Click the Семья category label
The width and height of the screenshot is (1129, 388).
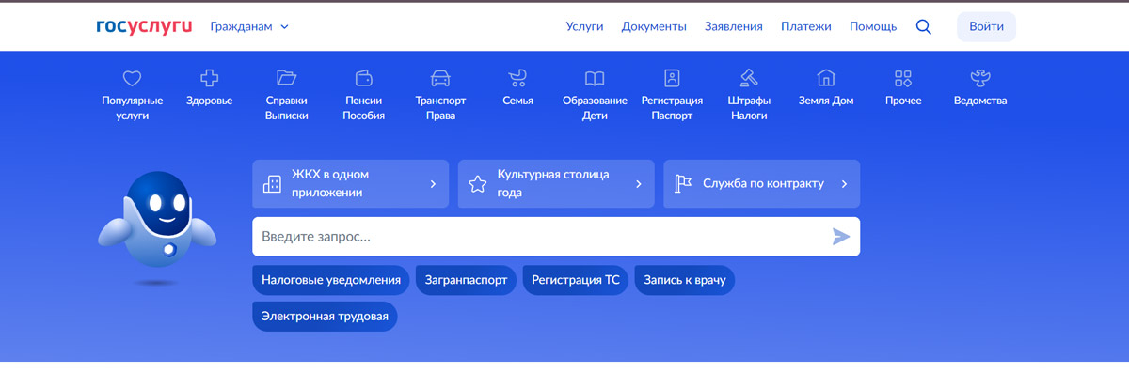(517, 101)
